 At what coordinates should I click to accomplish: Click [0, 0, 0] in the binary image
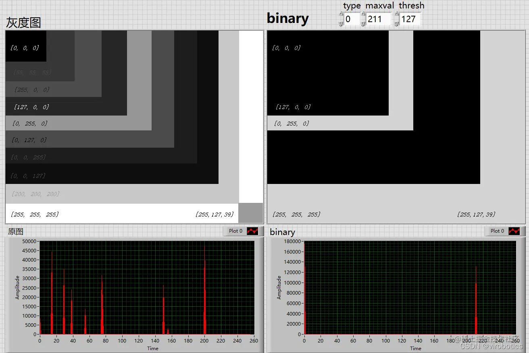(x=286, y=48)
